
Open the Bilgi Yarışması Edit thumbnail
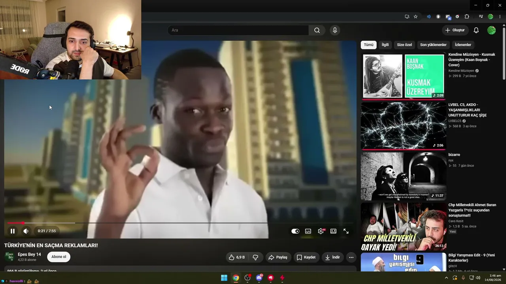pos(403,262)
